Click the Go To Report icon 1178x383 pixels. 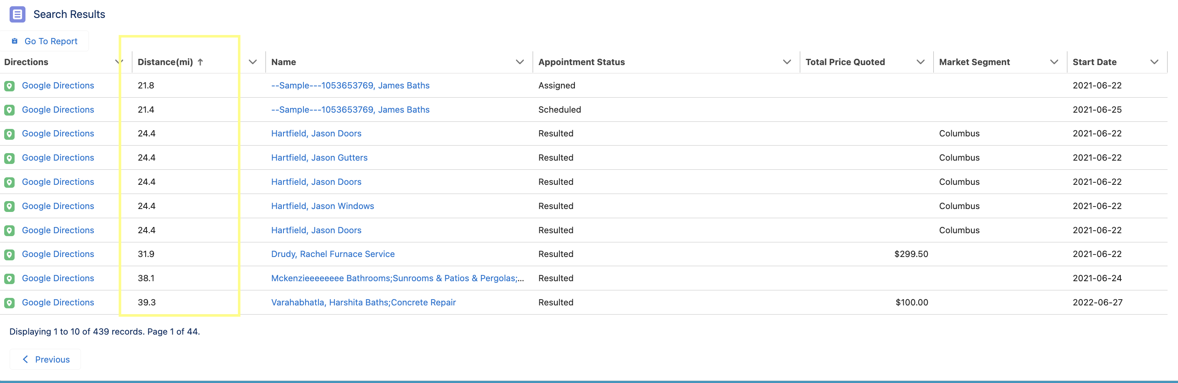point(15,41)
